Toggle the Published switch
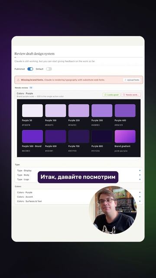The image size is (156, 278). 30,69
